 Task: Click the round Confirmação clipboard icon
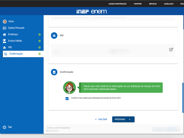[x=54, y=72]
